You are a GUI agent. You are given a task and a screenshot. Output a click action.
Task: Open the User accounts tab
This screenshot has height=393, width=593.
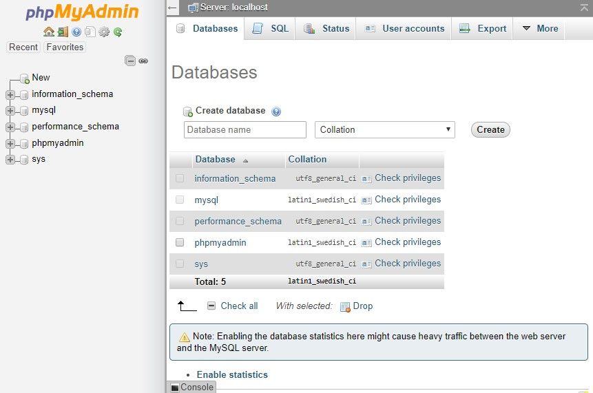pos(404,28)
